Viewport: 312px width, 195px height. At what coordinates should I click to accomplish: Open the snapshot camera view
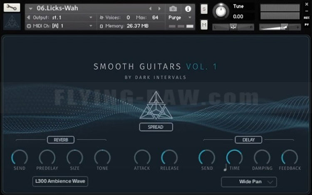point(173,9)
